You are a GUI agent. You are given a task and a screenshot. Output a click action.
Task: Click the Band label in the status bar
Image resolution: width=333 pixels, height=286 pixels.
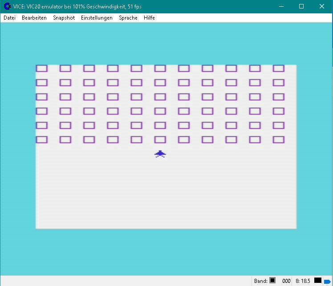[261, 281]
